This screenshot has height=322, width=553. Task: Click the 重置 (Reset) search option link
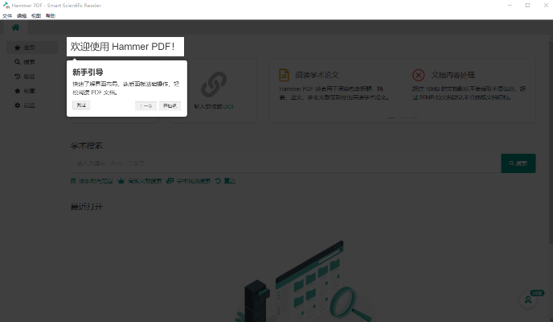click(226, 181)
